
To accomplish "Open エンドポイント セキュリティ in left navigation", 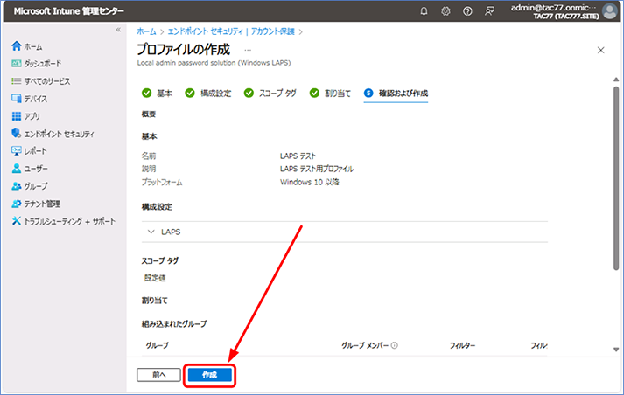I will (59, 134).
